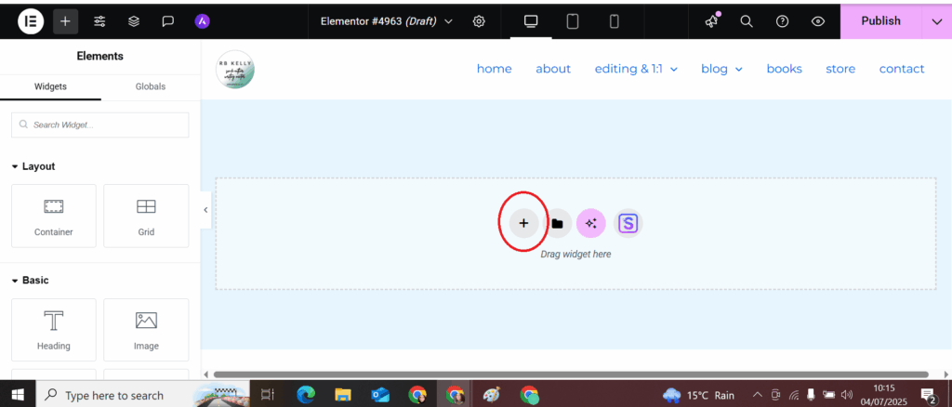
Task: Open the about menu link
Action: pyautogui.click(x=553, y=69)
